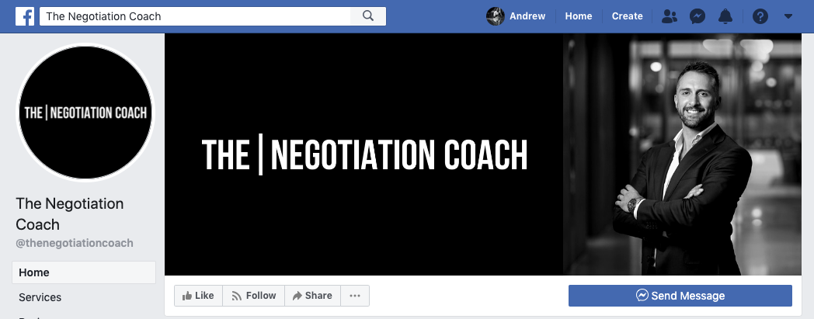This screenshot has height=319, width=814.
Task: Expand the account dropdown arrow
Action: tap(788, 16)
